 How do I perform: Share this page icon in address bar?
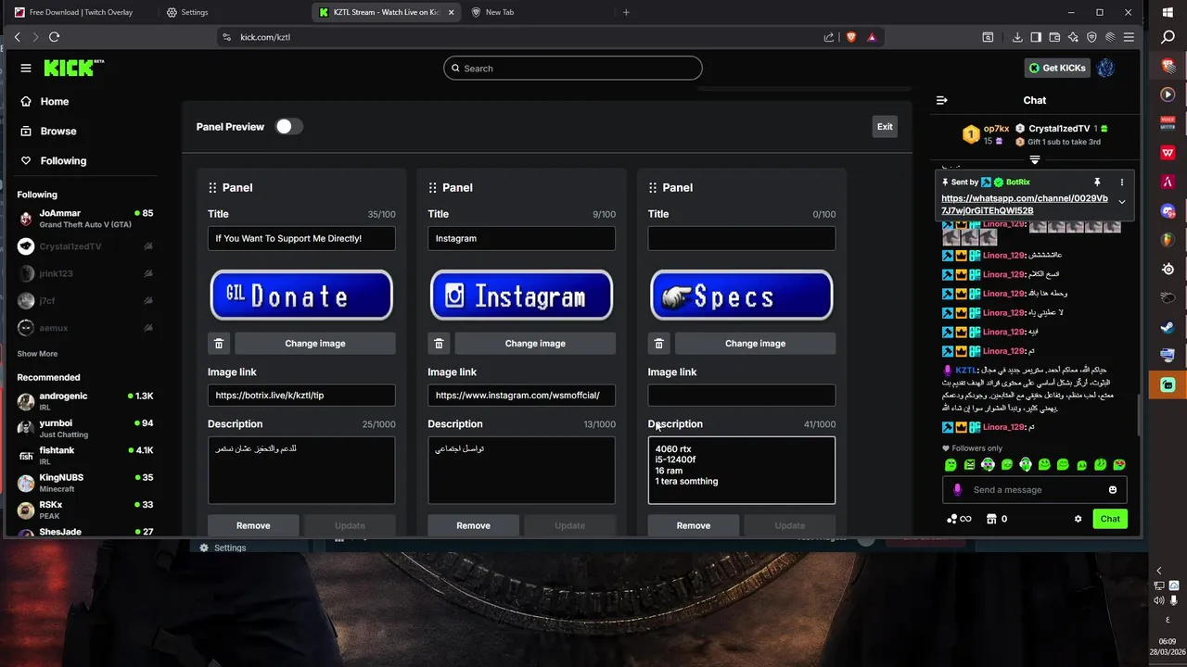coord(829,37)
